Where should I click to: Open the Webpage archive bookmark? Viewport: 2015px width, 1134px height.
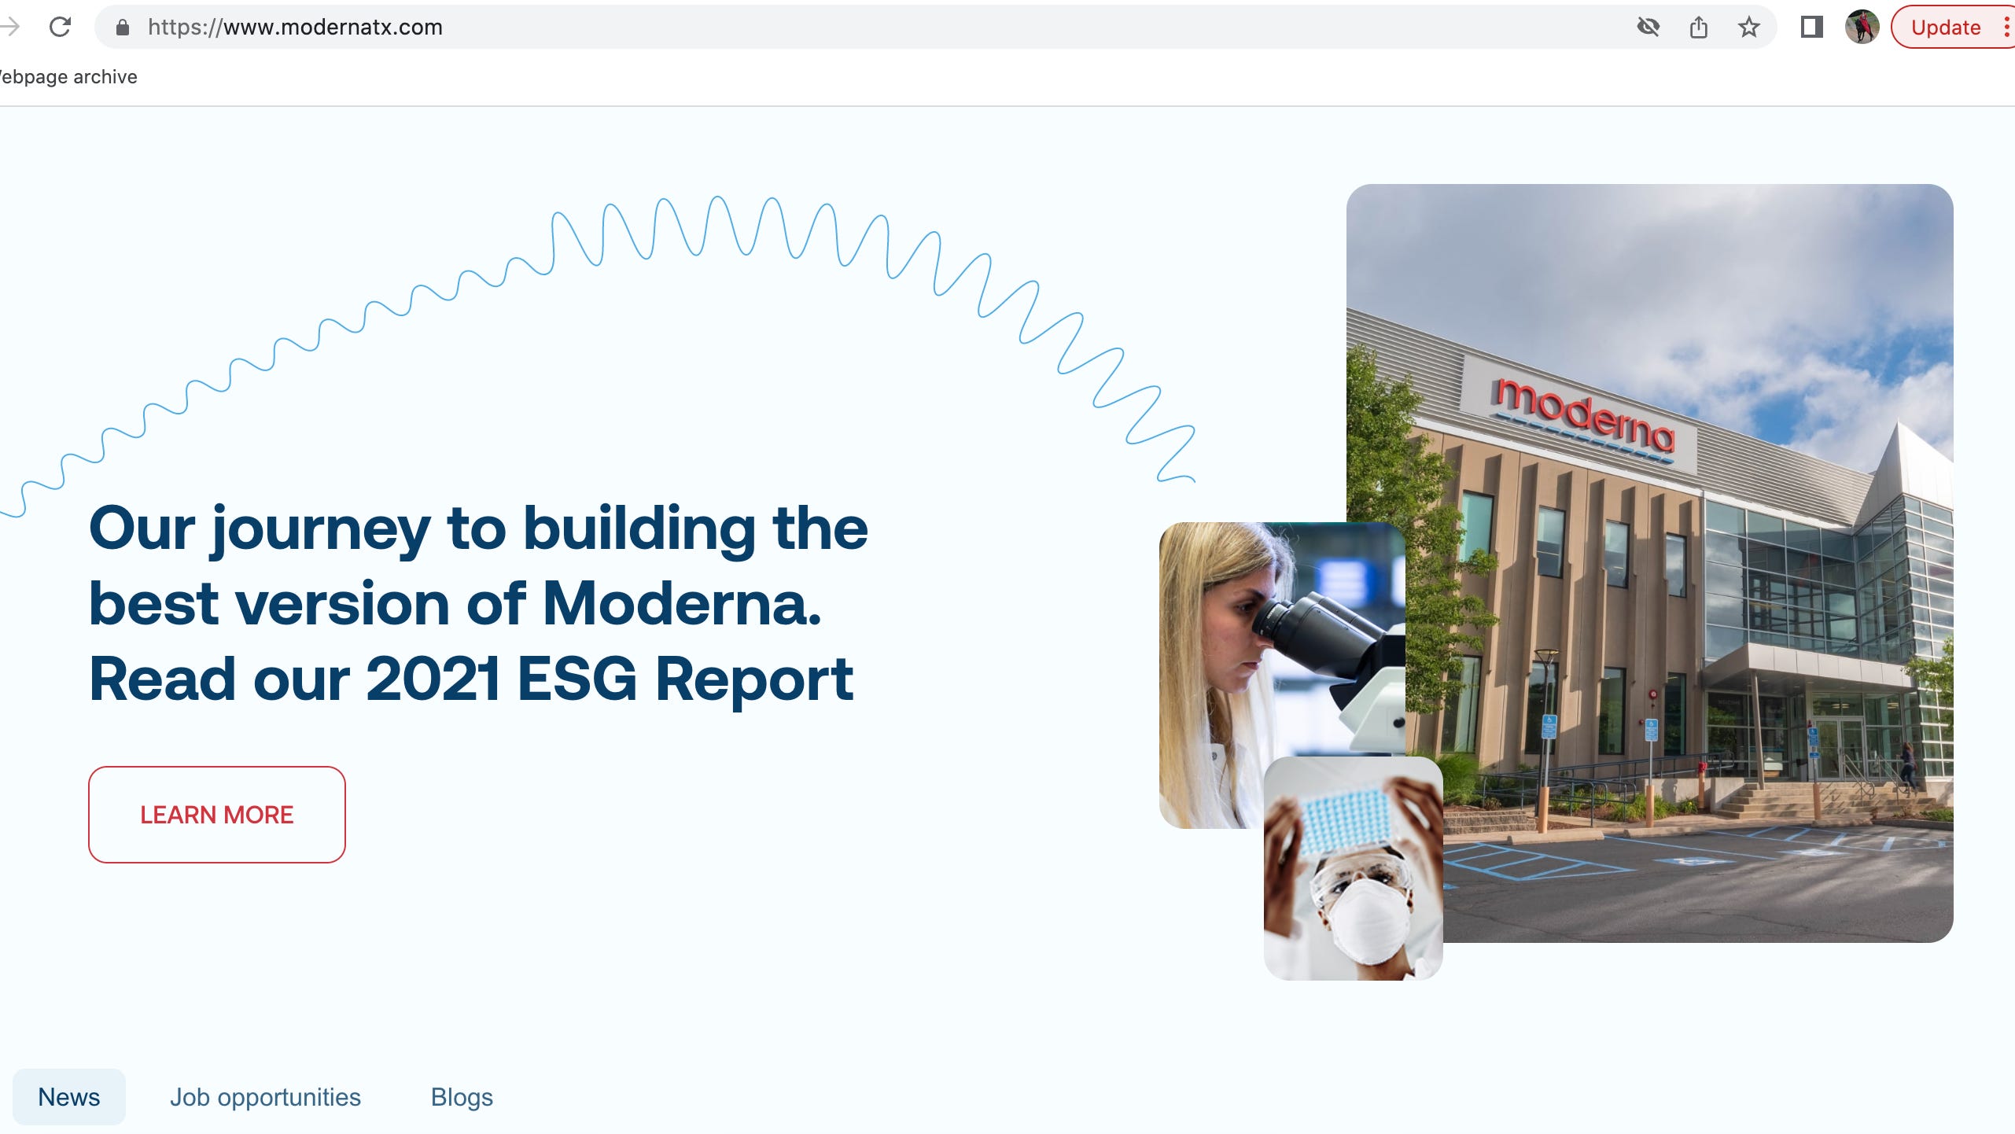tap(69, 77)
